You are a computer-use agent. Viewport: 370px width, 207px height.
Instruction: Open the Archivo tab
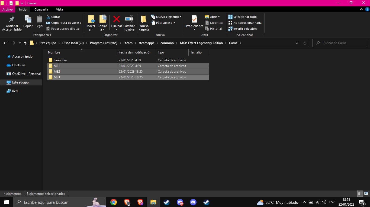(x=8, y=9)
